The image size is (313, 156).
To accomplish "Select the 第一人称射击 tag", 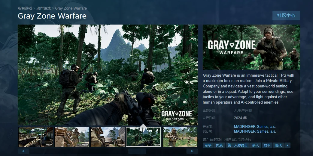I will tap(238, 146).
